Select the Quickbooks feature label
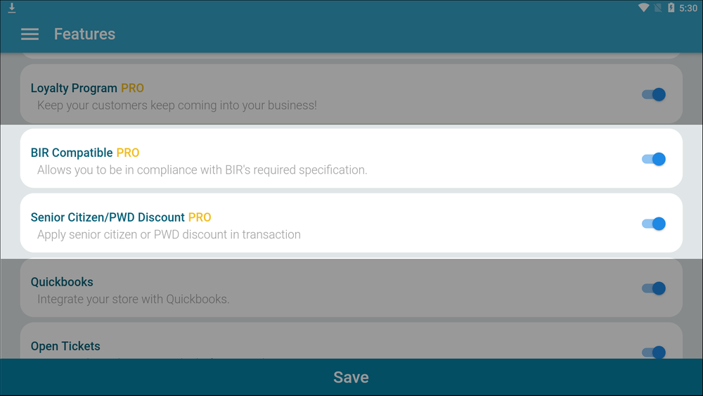Image resolution: width=703 pixels, height=396 pixels. click(62, 282)
